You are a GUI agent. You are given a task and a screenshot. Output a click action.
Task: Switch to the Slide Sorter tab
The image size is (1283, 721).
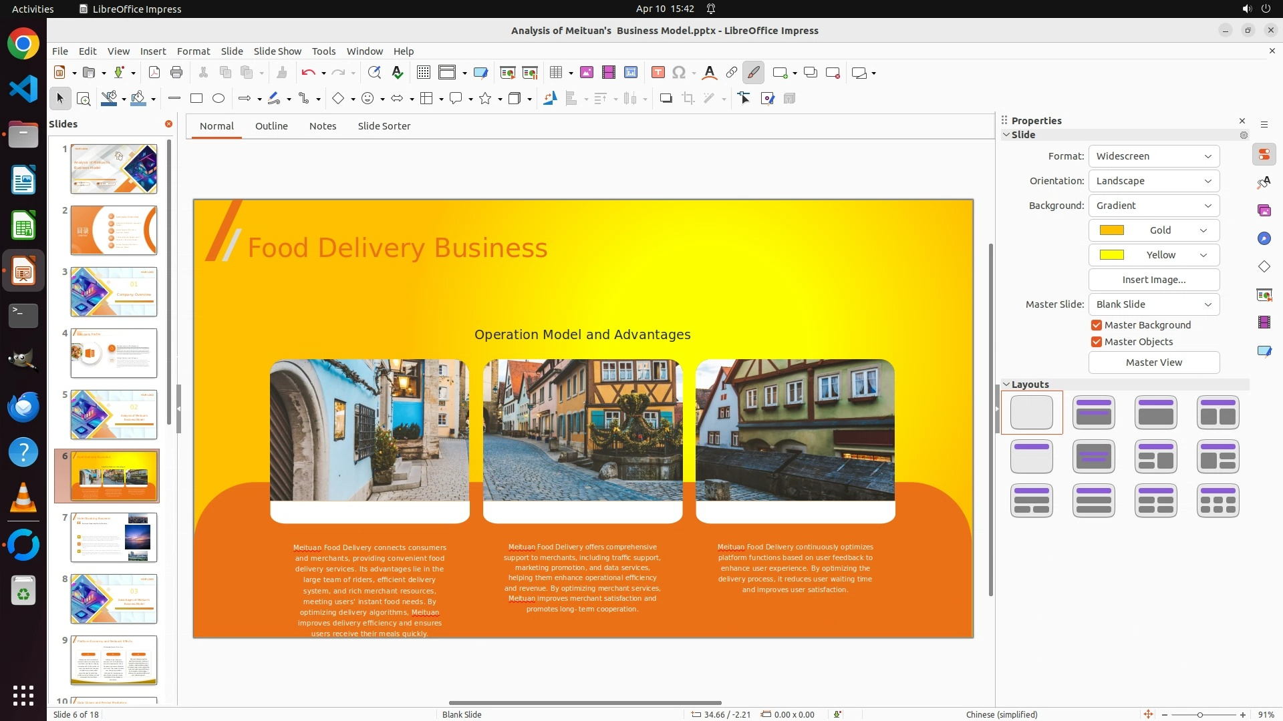[x=384, y=126]
